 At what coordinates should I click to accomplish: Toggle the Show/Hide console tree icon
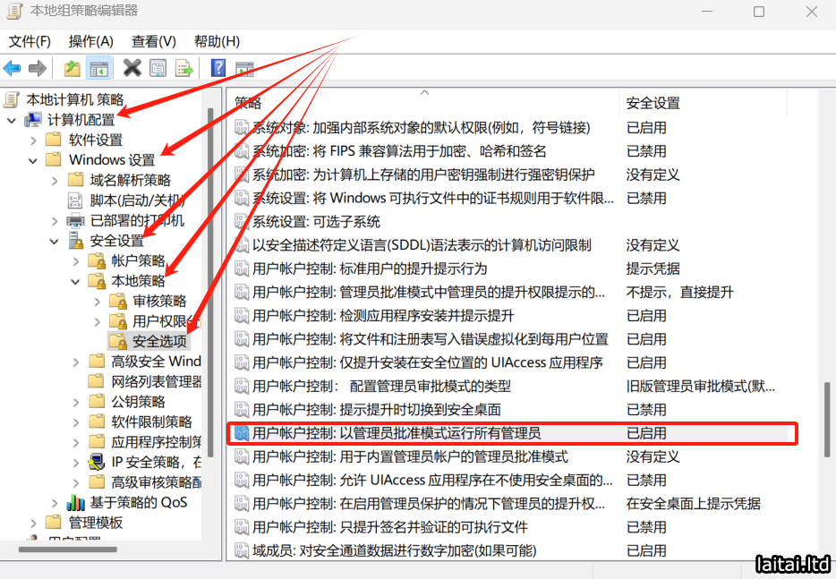click(99, 69)
